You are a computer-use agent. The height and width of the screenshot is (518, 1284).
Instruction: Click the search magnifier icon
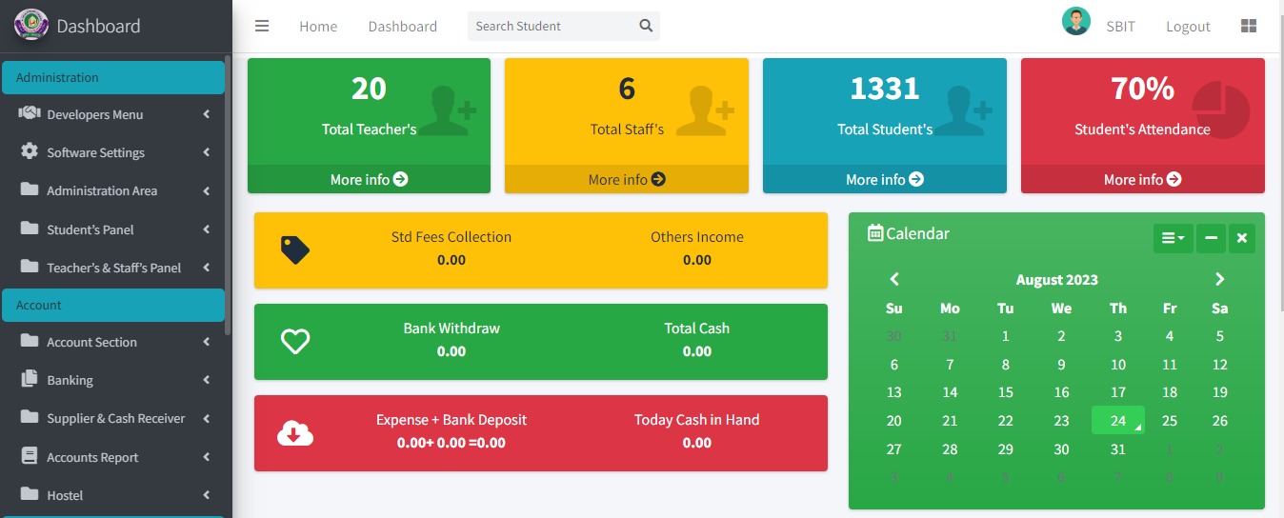coord(646,26)
